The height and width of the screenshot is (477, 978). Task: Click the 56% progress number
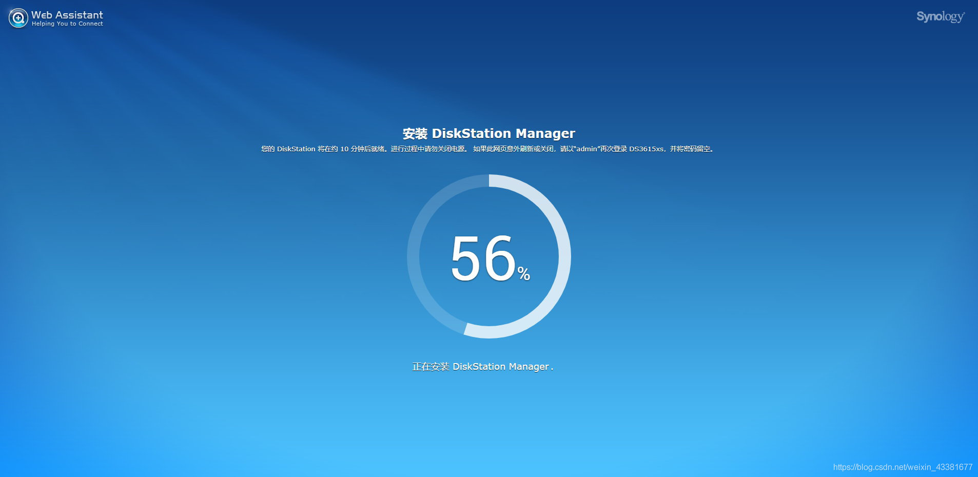tap(490, 258)
